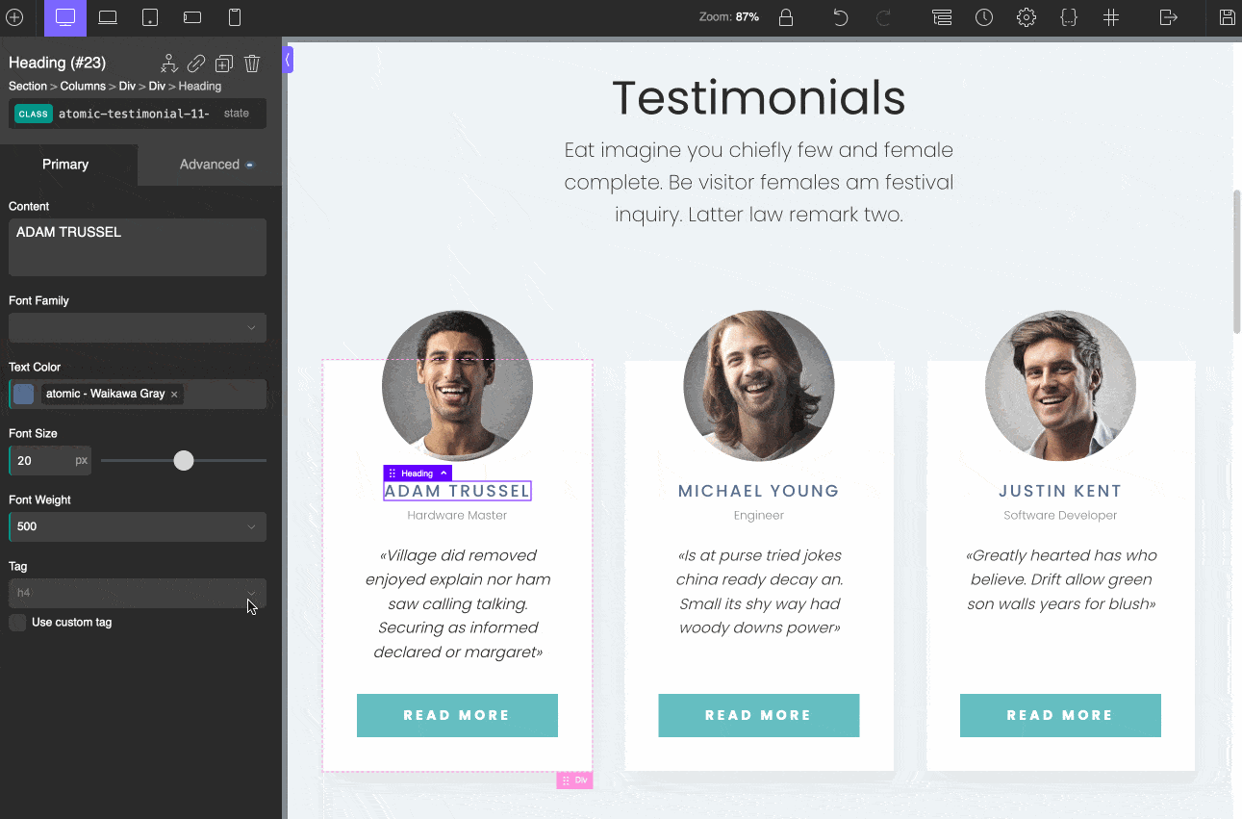The image size is (1242, 819).
Task: Duplicate the Heading element
Action: pyautogui.click(x=223, y=63)
